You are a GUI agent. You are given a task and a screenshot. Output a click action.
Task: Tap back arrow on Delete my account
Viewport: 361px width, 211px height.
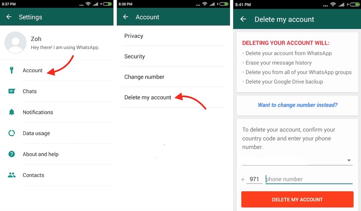tap(243, 19)
